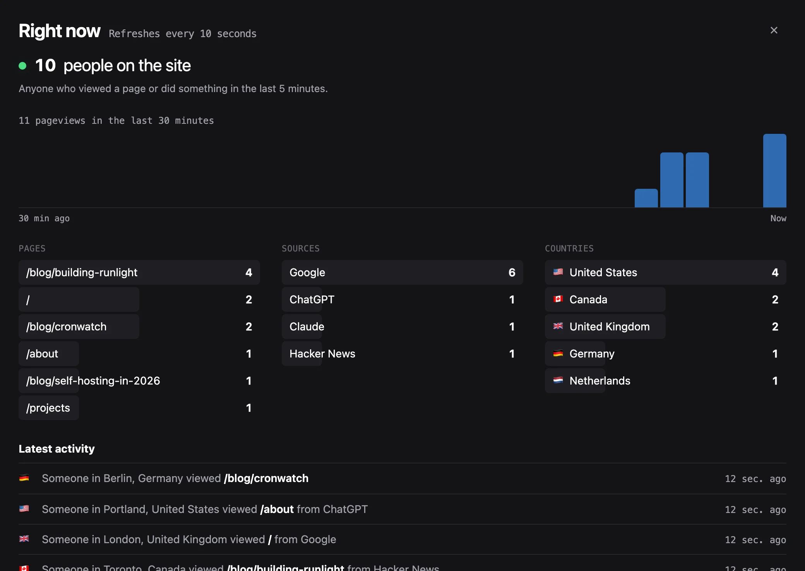The image size is (805, 571).
Task: Select the /blog/building-runlight page row
Action: click(x=139, y=272)
